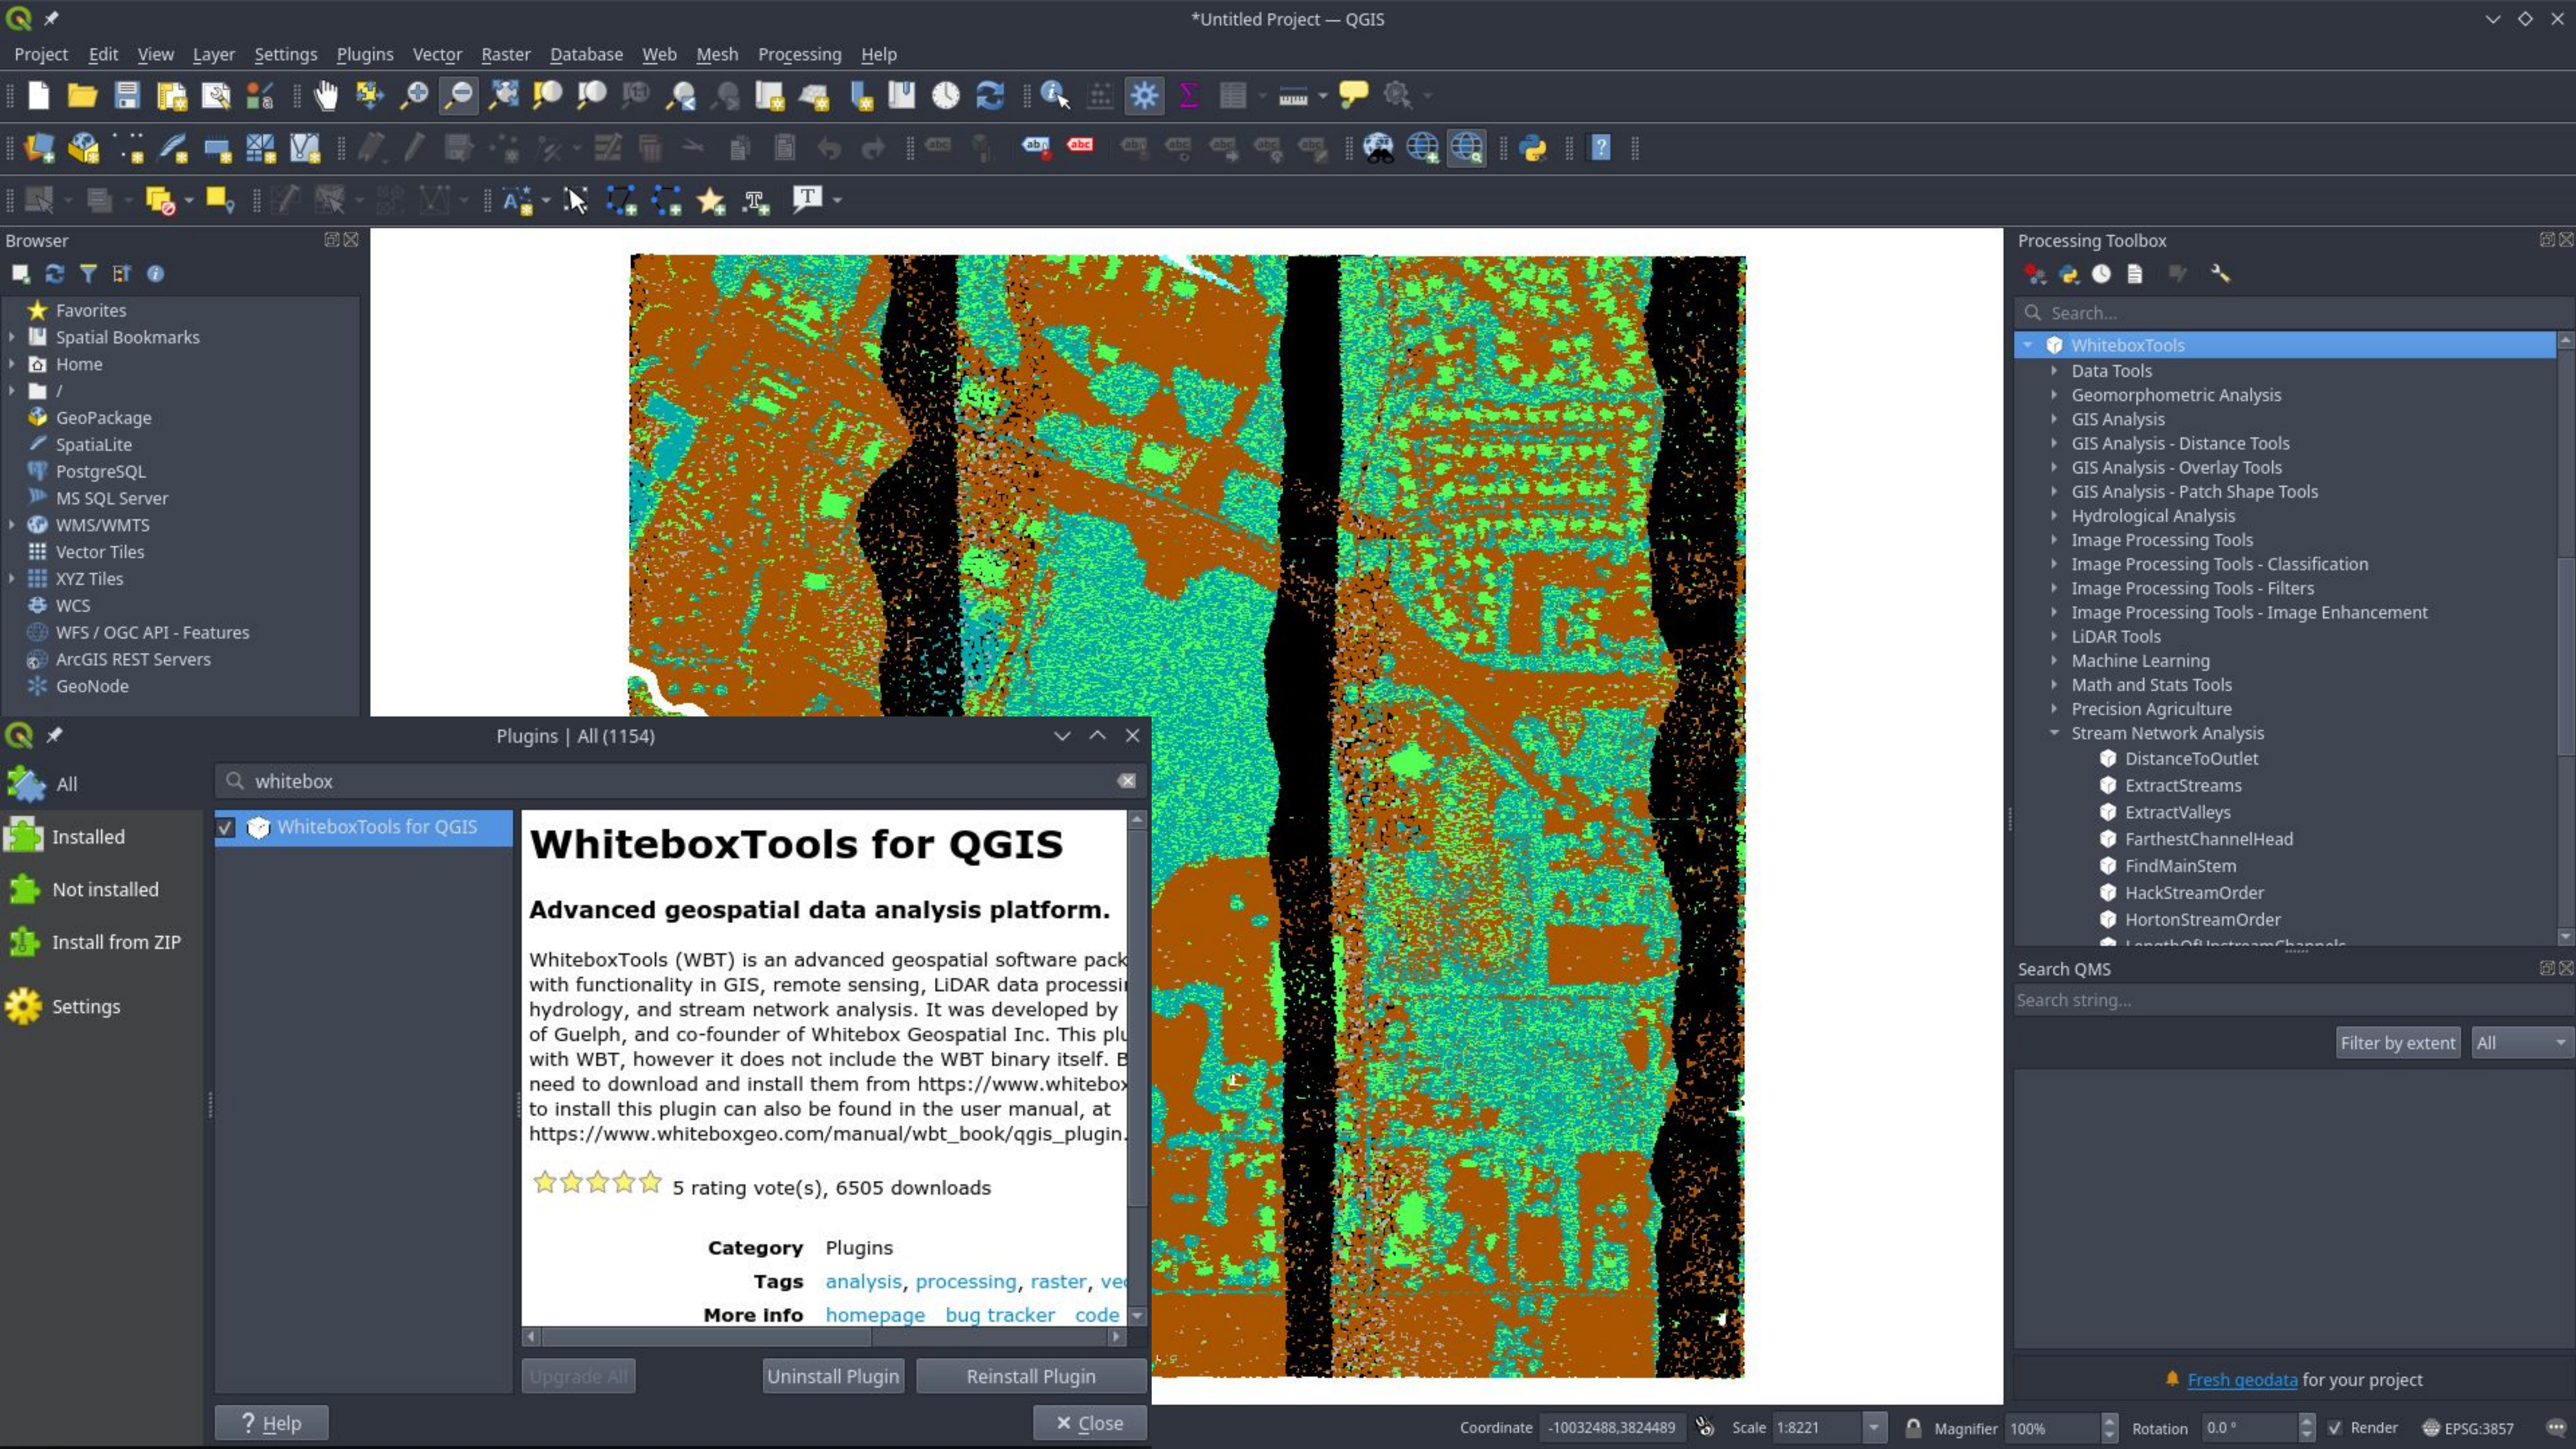Select the Pan Map hand tool
2576x1449 pixels.
click(326, 95)
